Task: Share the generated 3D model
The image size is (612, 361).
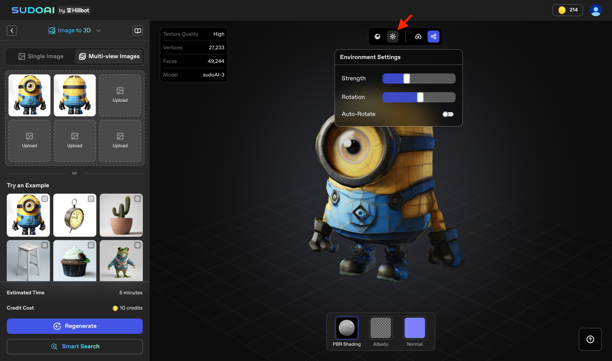Action: (433, 37)
